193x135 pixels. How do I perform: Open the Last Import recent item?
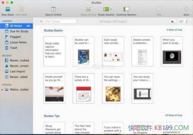[17, 71]
